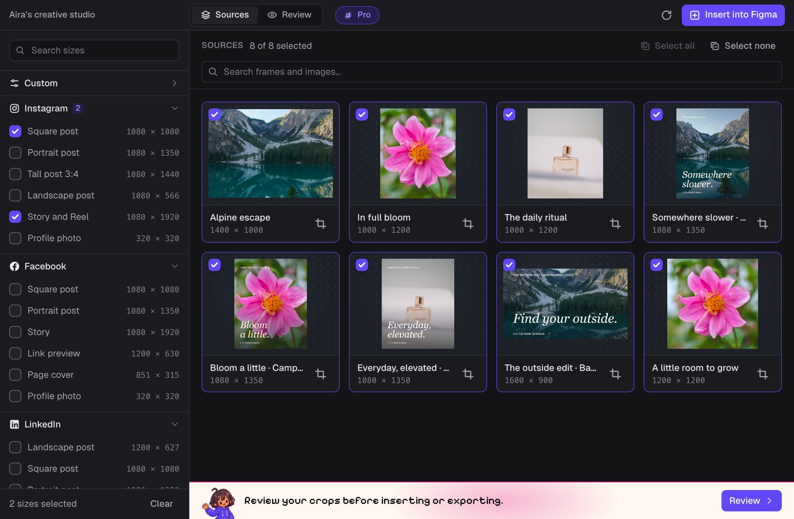Enable Facebook Portrait post size
This screenshot has height=519, width=794.
[15, 311]
